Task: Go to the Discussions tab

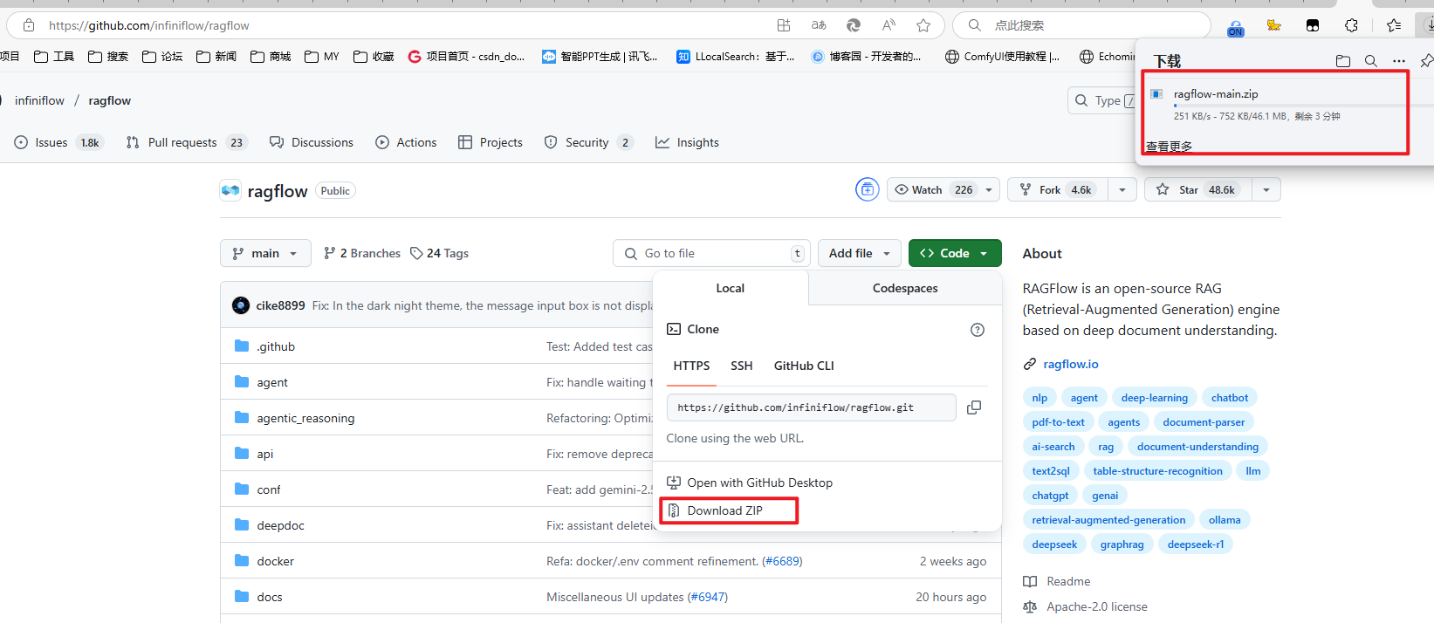Action: [312, 142]
